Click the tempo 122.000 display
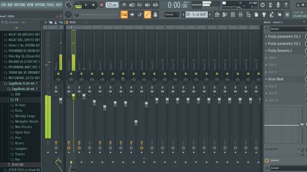 112,5
